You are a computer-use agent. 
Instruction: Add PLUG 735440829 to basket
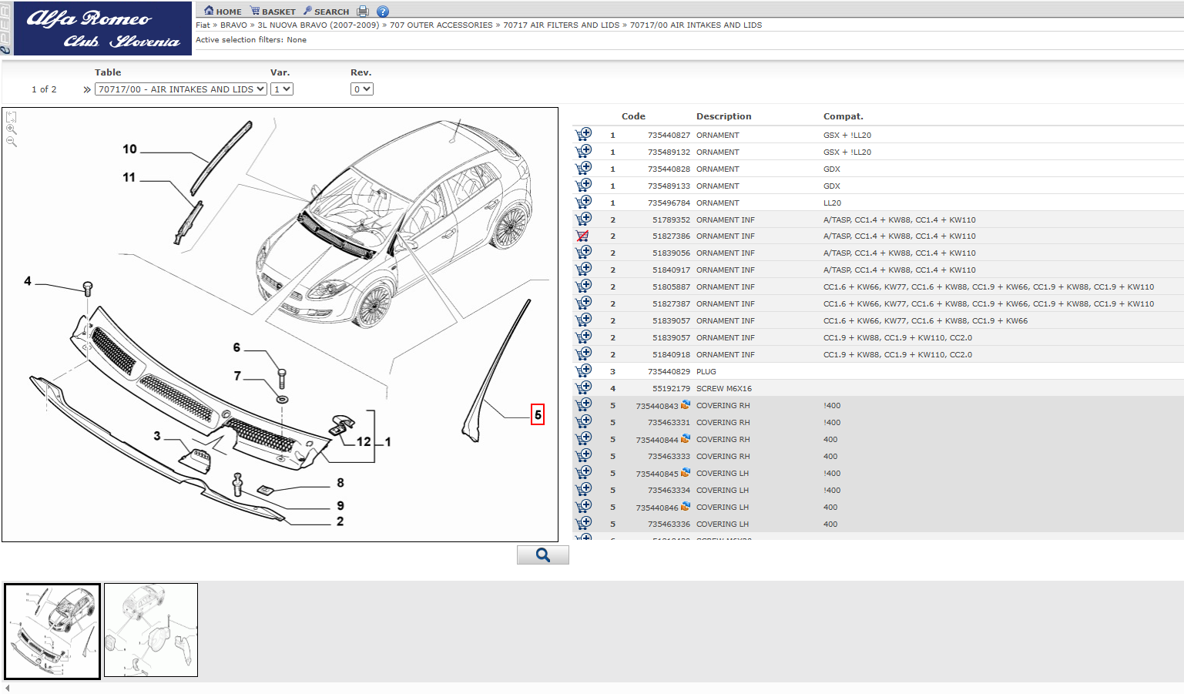pyautogui.click(x=584, y=371)
